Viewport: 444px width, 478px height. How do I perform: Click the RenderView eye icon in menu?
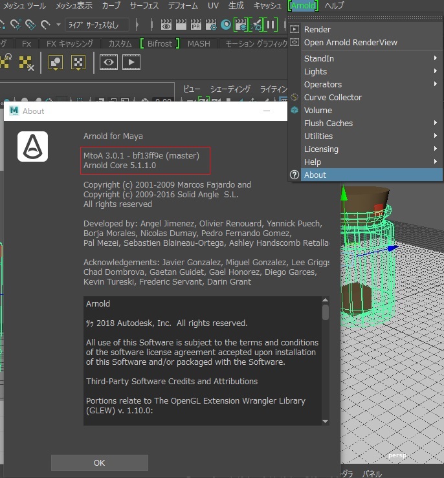click(294, 42)
